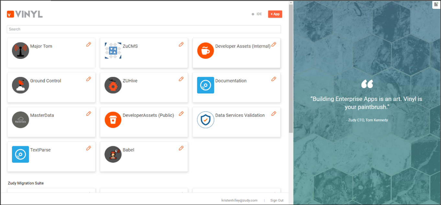Click the Major Tom antenna app icon
The image size is (441, 205).
click(20, 51)
